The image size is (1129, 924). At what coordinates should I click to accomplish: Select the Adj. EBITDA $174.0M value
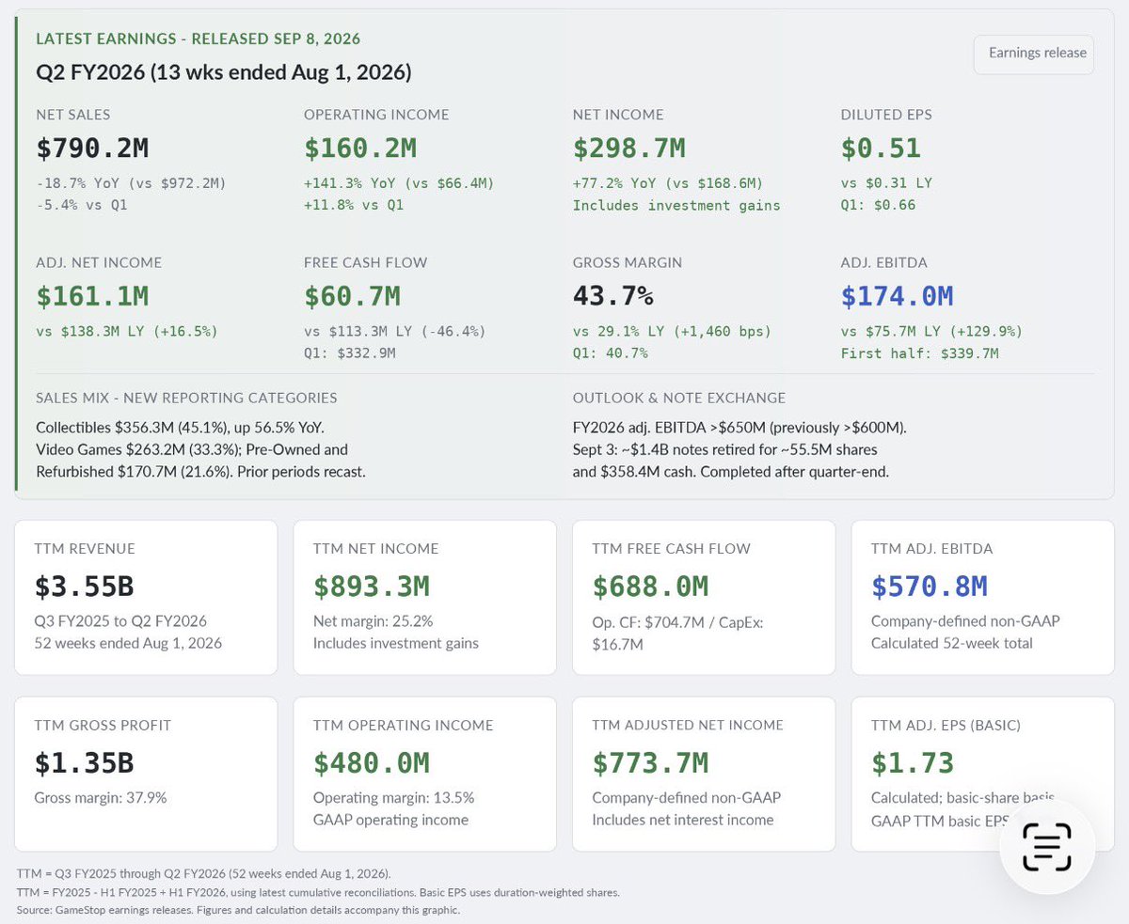[898, 296]
